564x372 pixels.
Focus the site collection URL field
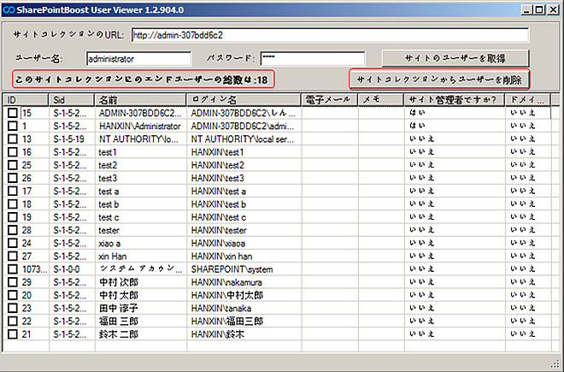coord(330,35)
